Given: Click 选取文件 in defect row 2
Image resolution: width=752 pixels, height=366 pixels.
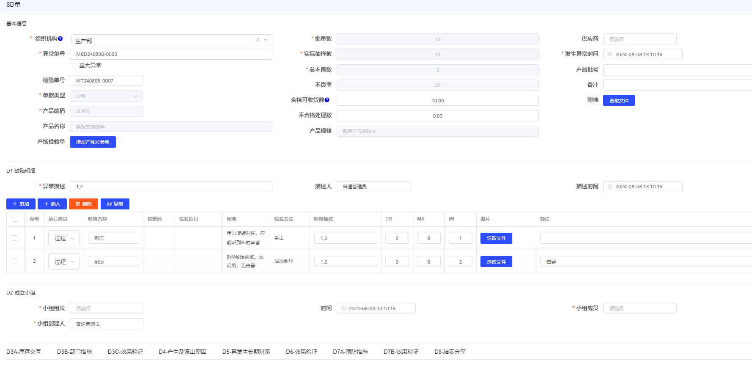Looking at the screenshot, I should [496, 261].
